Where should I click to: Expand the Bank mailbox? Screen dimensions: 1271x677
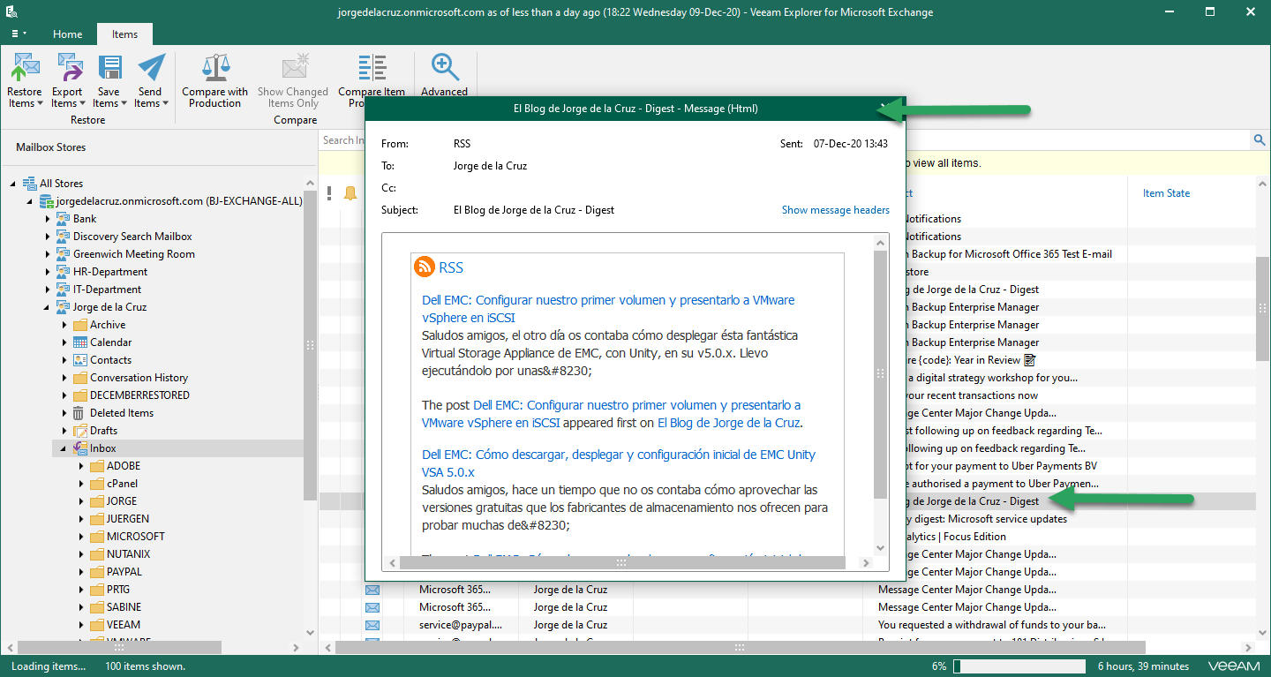point(48,219)
